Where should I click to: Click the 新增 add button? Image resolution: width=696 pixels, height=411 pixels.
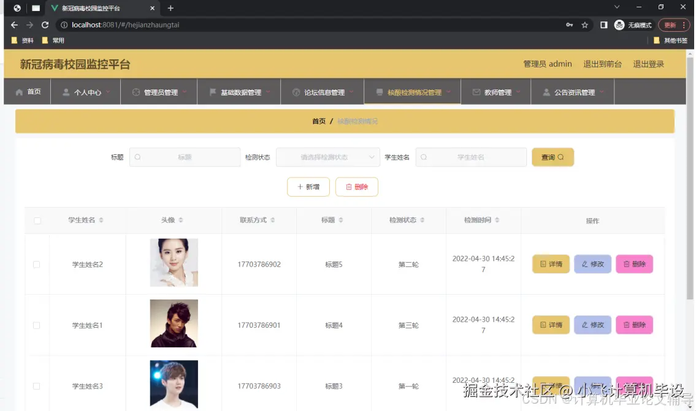click(x=308, y=187)
